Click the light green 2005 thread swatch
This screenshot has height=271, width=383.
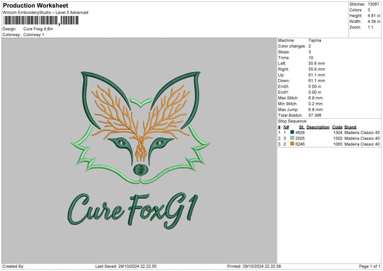292,138
